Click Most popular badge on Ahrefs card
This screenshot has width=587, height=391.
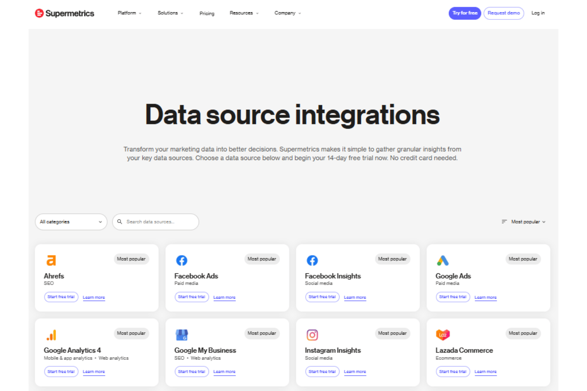coord(131,259)
